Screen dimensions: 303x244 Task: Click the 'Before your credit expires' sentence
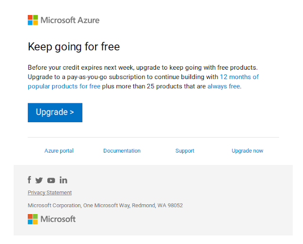coord(143,67)
